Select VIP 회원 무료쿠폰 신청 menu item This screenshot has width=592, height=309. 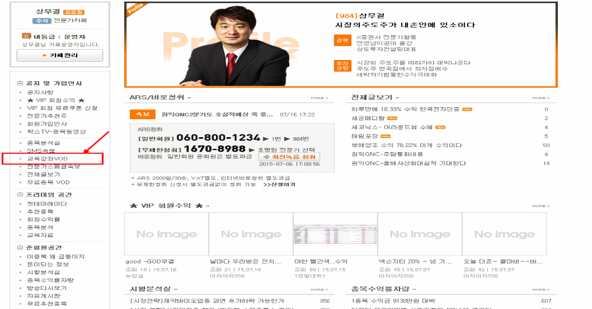[62, 108]
